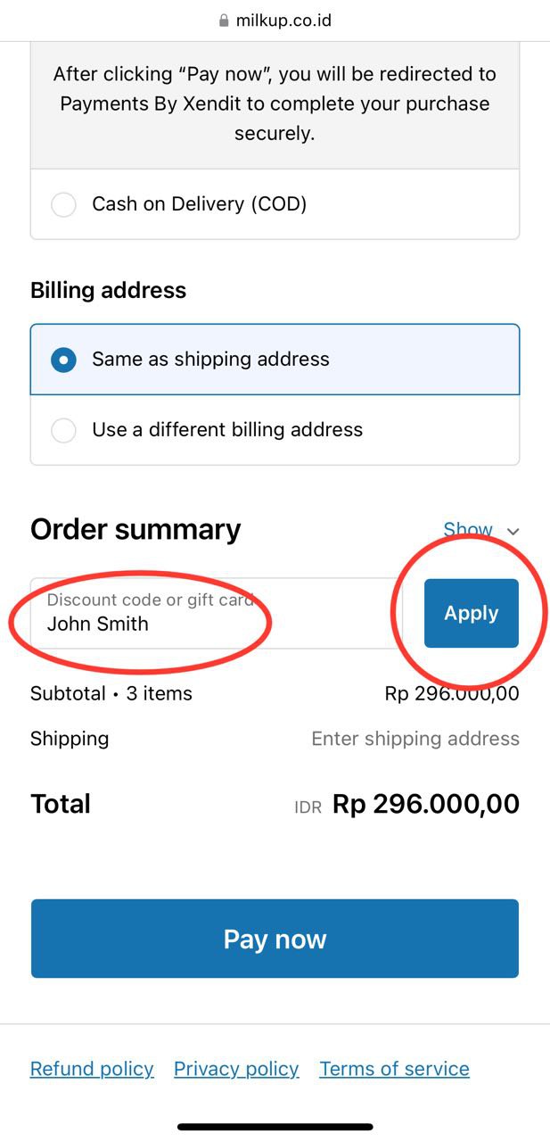
Task: Focus the Discount code or gift card field
Action: click(214, 614)
